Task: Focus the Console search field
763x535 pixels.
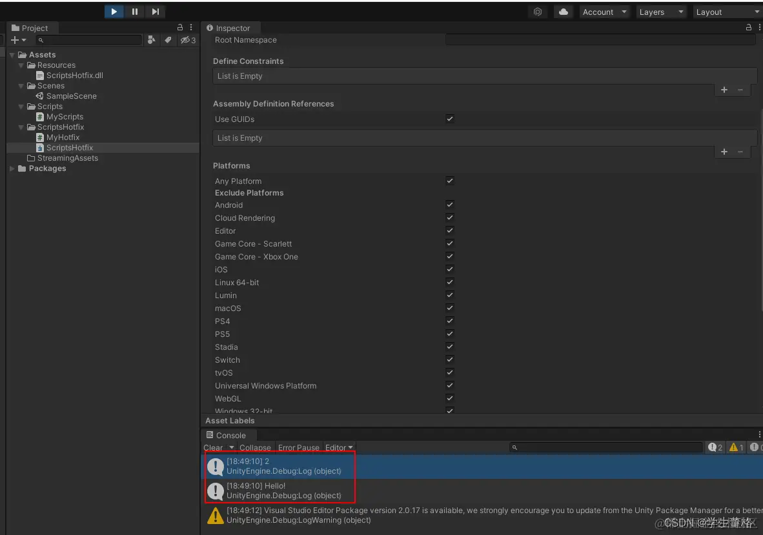Action: [x=606, y=447]
